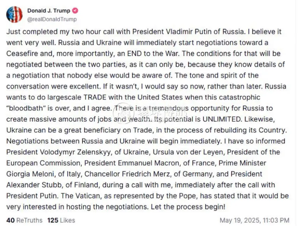The height and width of the screenshot is (226, 300).
Task: Open the Donald J. Trump display name
Action: [49, 11]
